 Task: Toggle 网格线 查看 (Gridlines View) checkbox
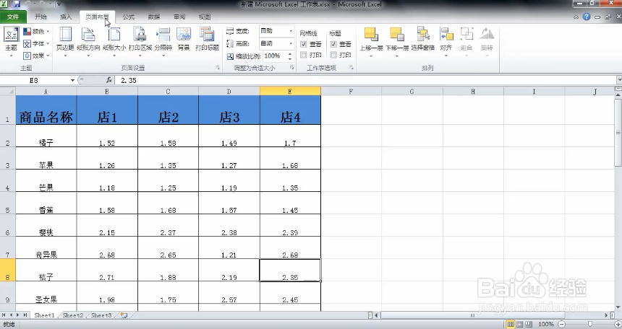[304, 44]
